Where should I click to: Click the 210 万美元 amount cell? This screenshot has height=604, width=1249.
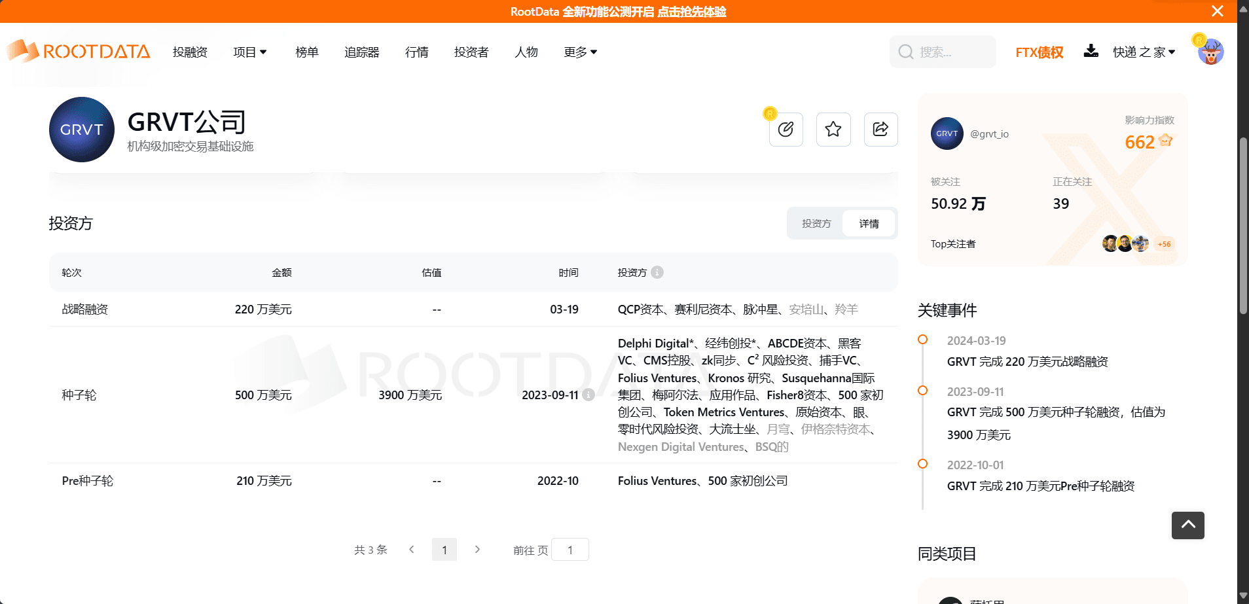(x=264, y=481)
